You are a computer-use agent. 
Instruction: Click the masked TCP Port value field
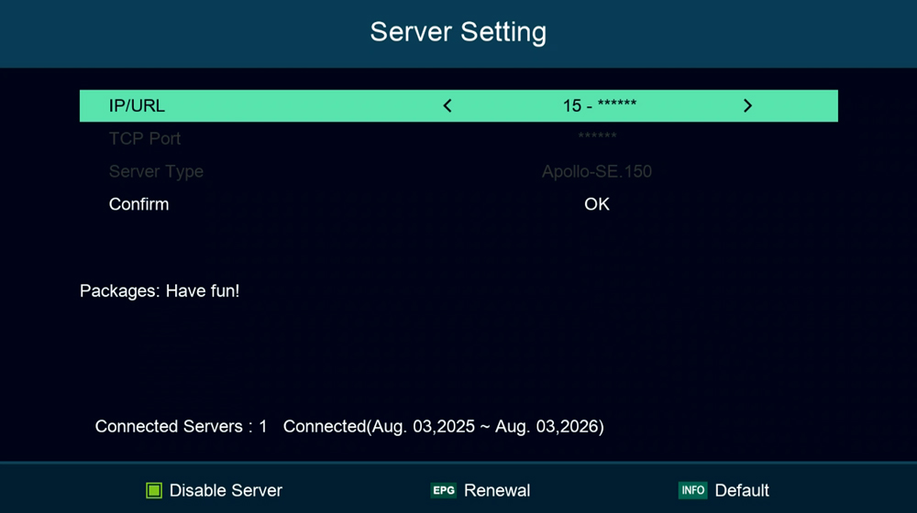[x=597, y=138]
